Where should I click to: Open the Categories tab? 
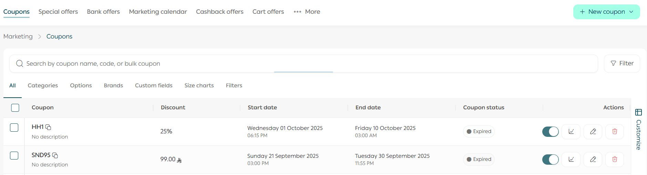click(x=43, y=85)
